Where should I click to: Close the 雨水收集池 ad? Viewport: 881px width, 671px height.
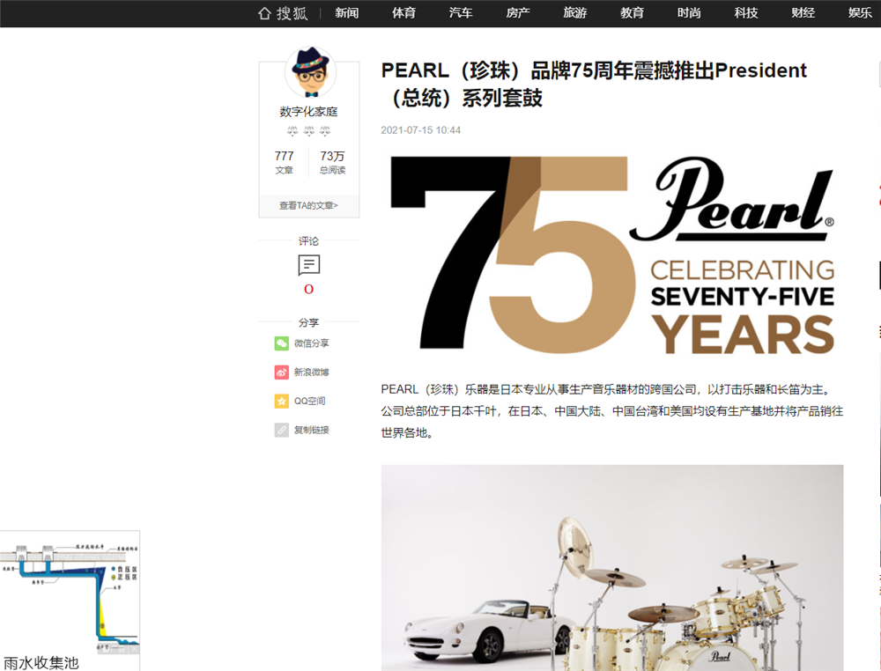tap(134, 649)
